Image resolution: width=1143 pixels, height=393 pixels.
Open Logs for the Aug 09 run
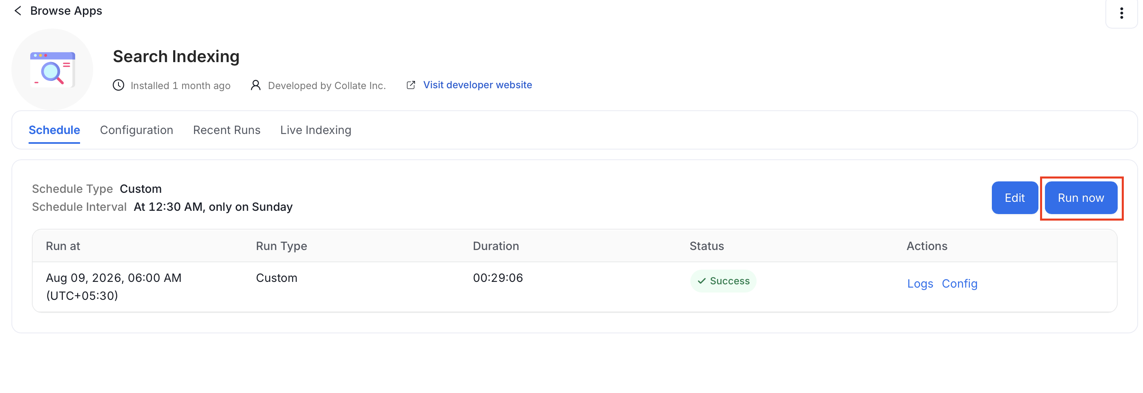(x=920, y=284)
